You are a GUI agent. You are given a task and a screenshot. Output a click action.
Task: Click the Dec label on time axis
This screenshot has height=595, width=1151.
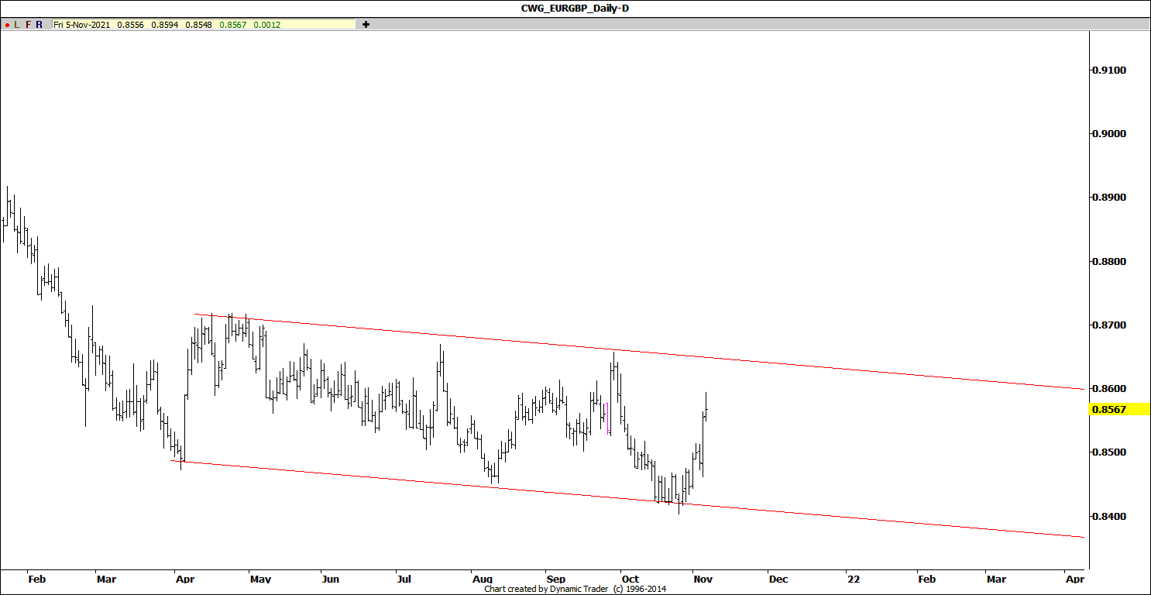coord(778,579)
